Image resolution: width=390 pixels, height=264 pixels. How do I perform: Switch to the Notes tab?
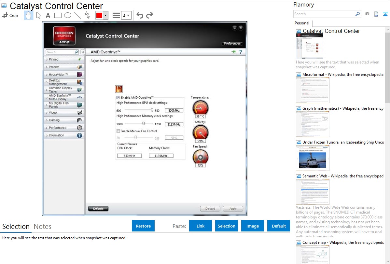[x=43, y=227]
